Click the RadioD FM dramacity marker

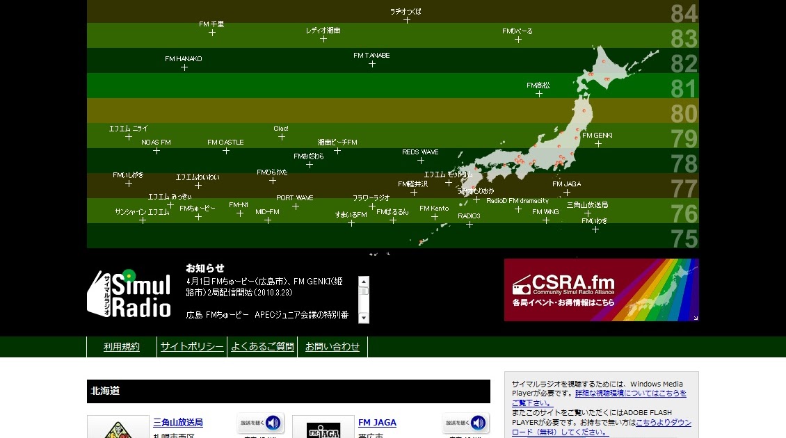point(518,209)
